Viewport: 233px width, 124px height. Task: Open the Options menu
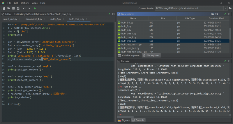click(x=25, y=3)
